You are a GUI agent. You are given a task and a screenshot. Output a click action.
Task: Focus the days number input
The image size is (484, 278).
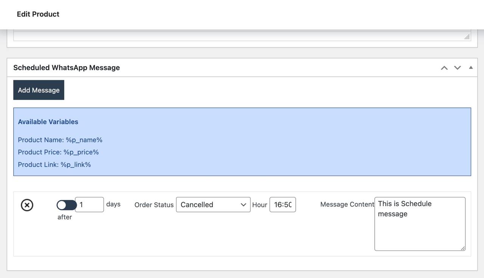coord(89,205)
